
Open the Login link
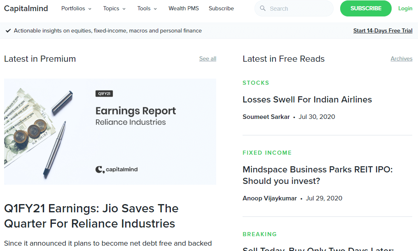point(405,9)
